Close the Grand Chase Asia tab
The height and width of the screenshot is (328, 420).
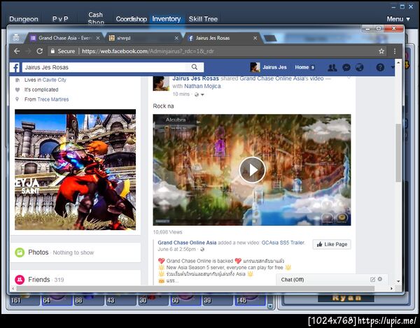[98, 38]
